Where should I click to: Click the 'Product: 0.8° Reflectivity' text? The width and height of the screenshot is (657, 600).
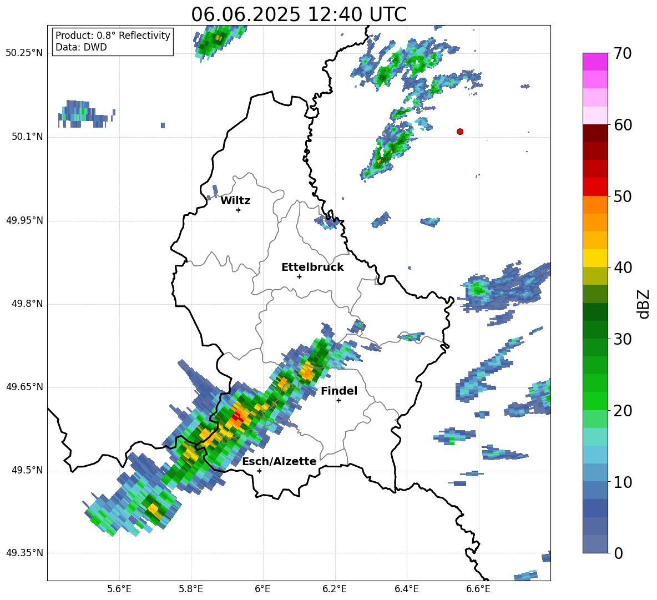click(113, 36)
